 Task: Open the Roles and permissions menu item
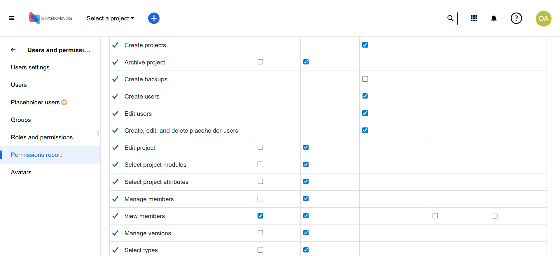click(42, 137)
